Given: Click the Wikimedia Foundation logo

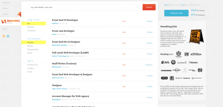Looking at the screenshot, I should [x=178, y=54].
